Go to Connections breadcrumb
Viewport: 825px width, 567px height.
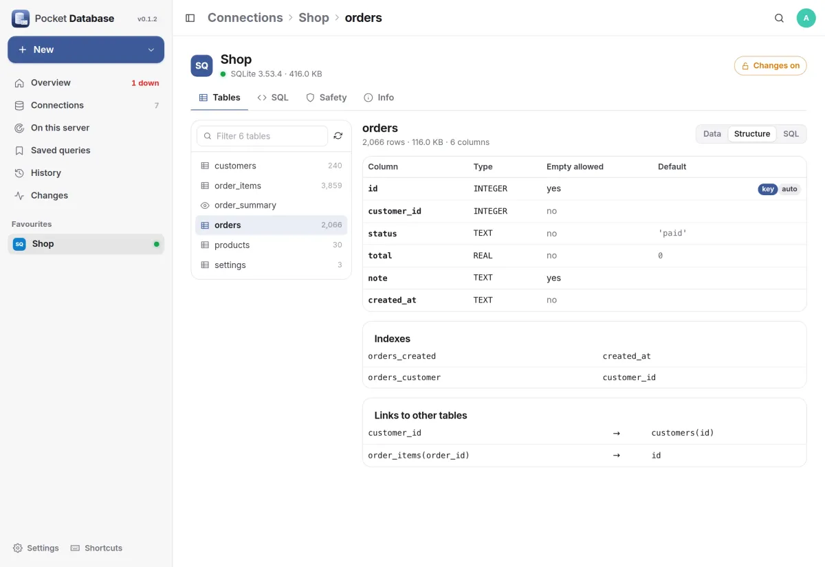pyautogui.click(x=245, y=18)
